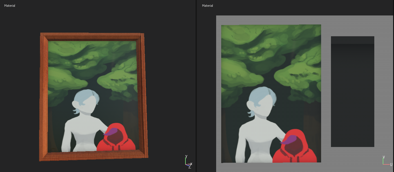Click the Y axis on the left viewport gizmo

pos(186,156)
